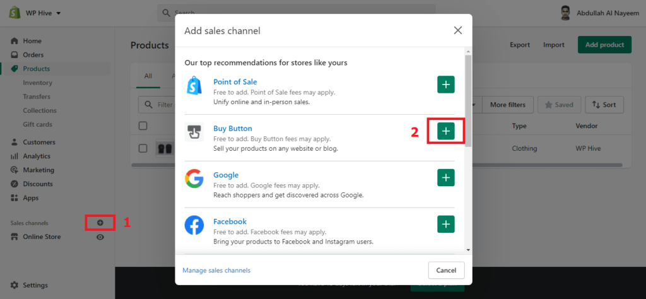Add the Point of Sale channel

coord(446,85)
